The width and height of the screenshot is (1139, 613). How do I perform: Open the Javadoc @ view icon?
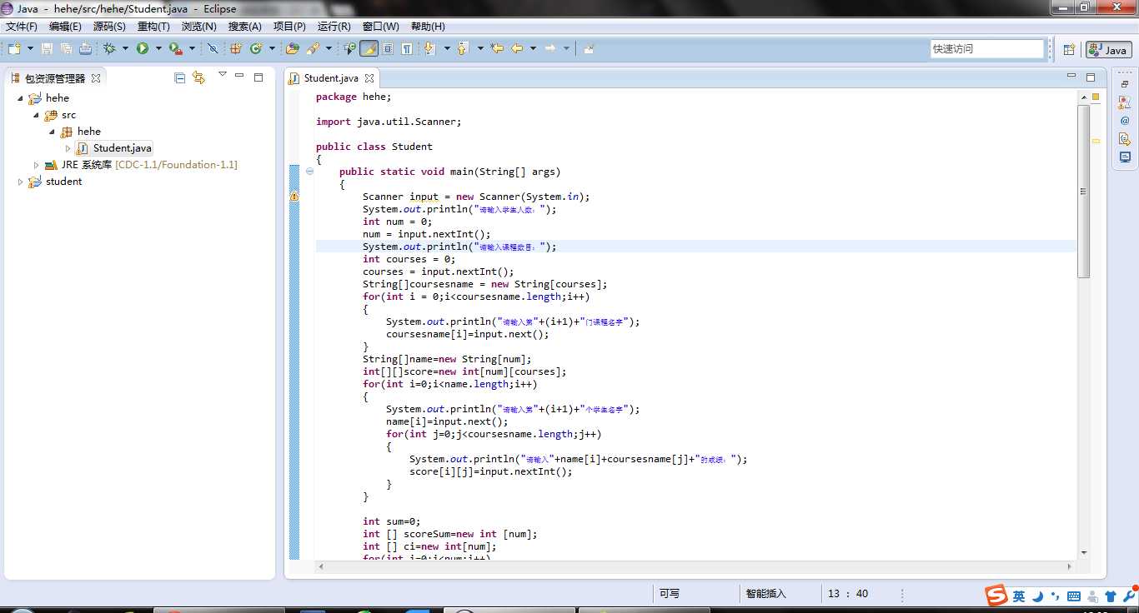coord(1124,120)
